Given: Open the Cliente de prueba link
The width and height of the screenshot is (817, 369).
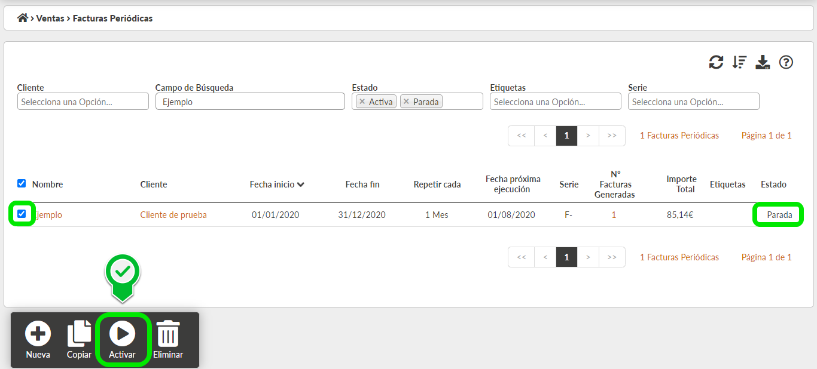Looking at the screenshot, I should (173, 214).
